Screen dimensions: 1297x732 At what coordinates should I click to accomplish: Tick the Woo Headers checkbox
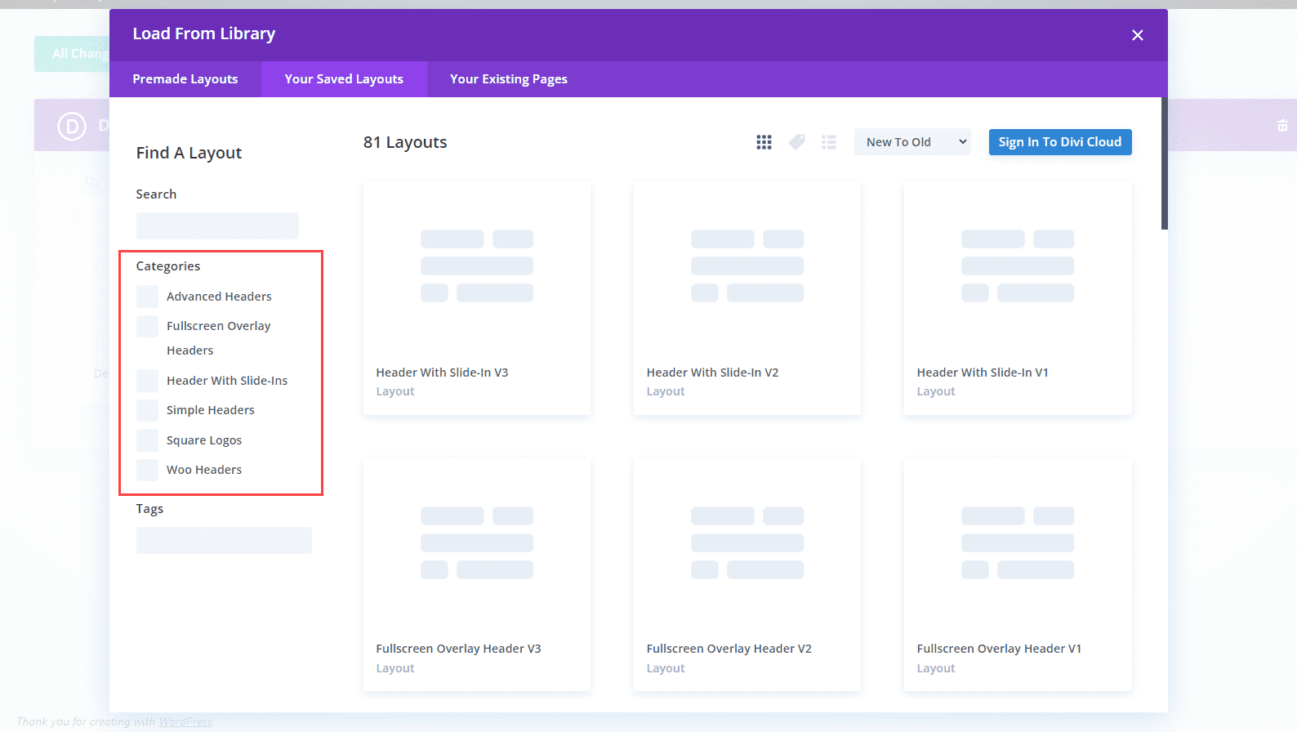pos(148,470)
